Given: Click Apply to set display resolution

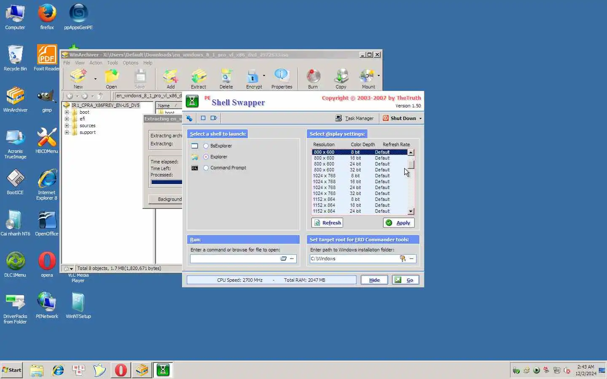Looking at the screenshot, I should [x=399, y=223].
